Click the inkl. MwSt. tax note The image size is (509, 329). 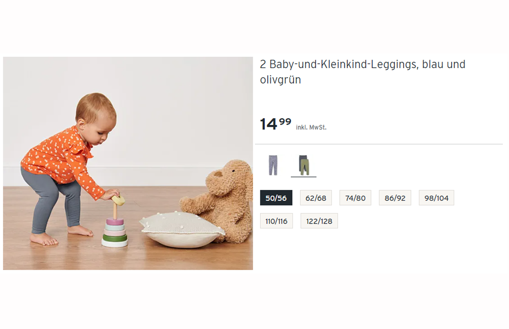pos(311,127)
